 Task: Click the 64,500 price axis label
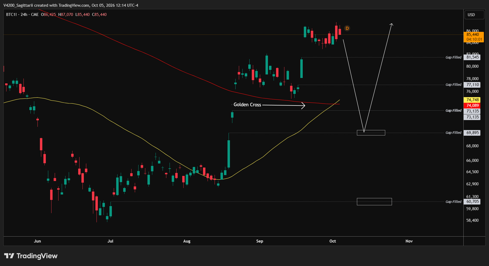(472, 172)
